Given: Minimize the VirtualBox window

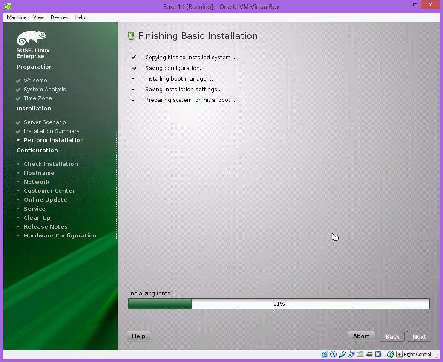Looking at the screenshot, I should click(x=404, y=6).
